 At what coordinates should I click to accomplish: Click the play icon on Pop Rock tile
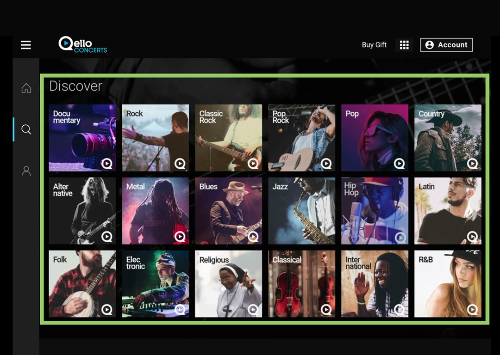326,164
